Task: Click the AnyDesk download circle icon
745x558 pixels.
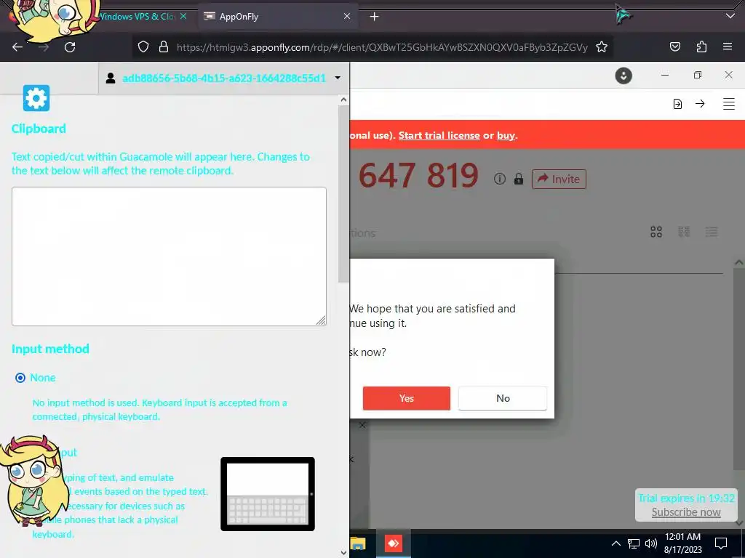Action: (624, 76)
